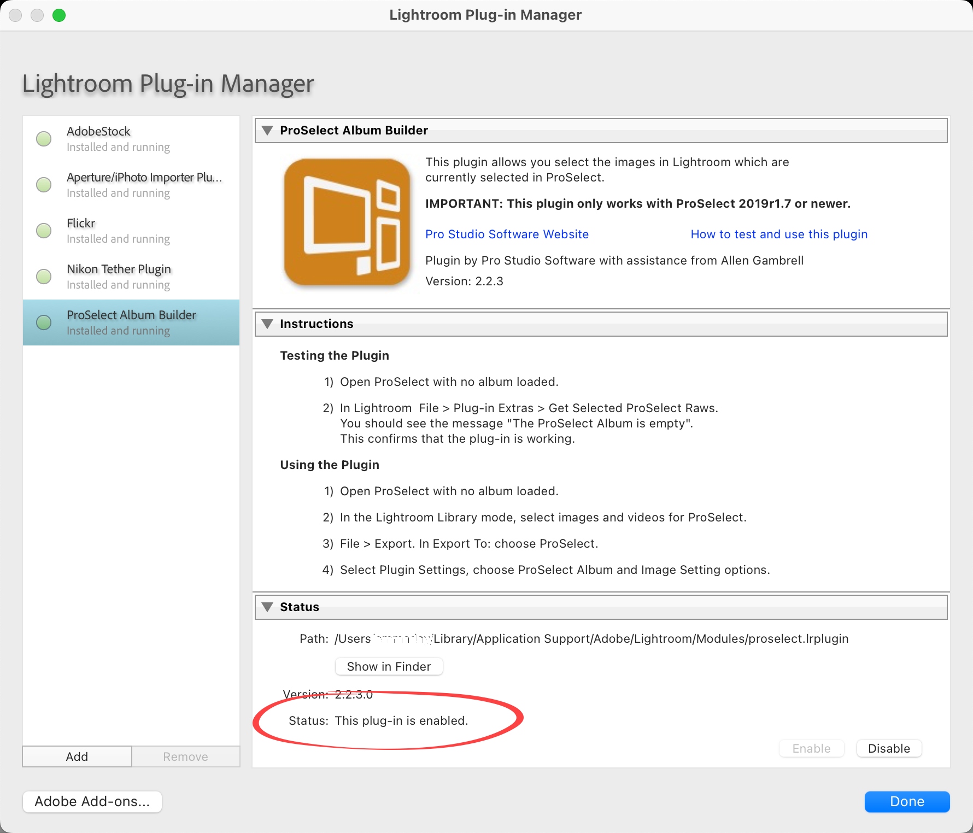
Task: Disable the ProSelect plug-in
Action: [x=889, y=749]
